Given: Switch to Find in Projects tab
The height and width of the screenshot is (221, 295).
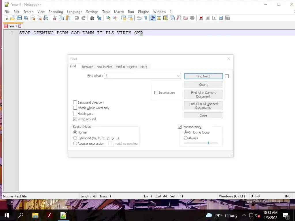Looking at the screenshot, I should pyautogui.click(x=126, y=67).
